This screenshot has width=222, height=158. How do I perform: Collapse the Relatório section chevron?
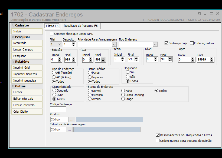[x=13, y=62]
